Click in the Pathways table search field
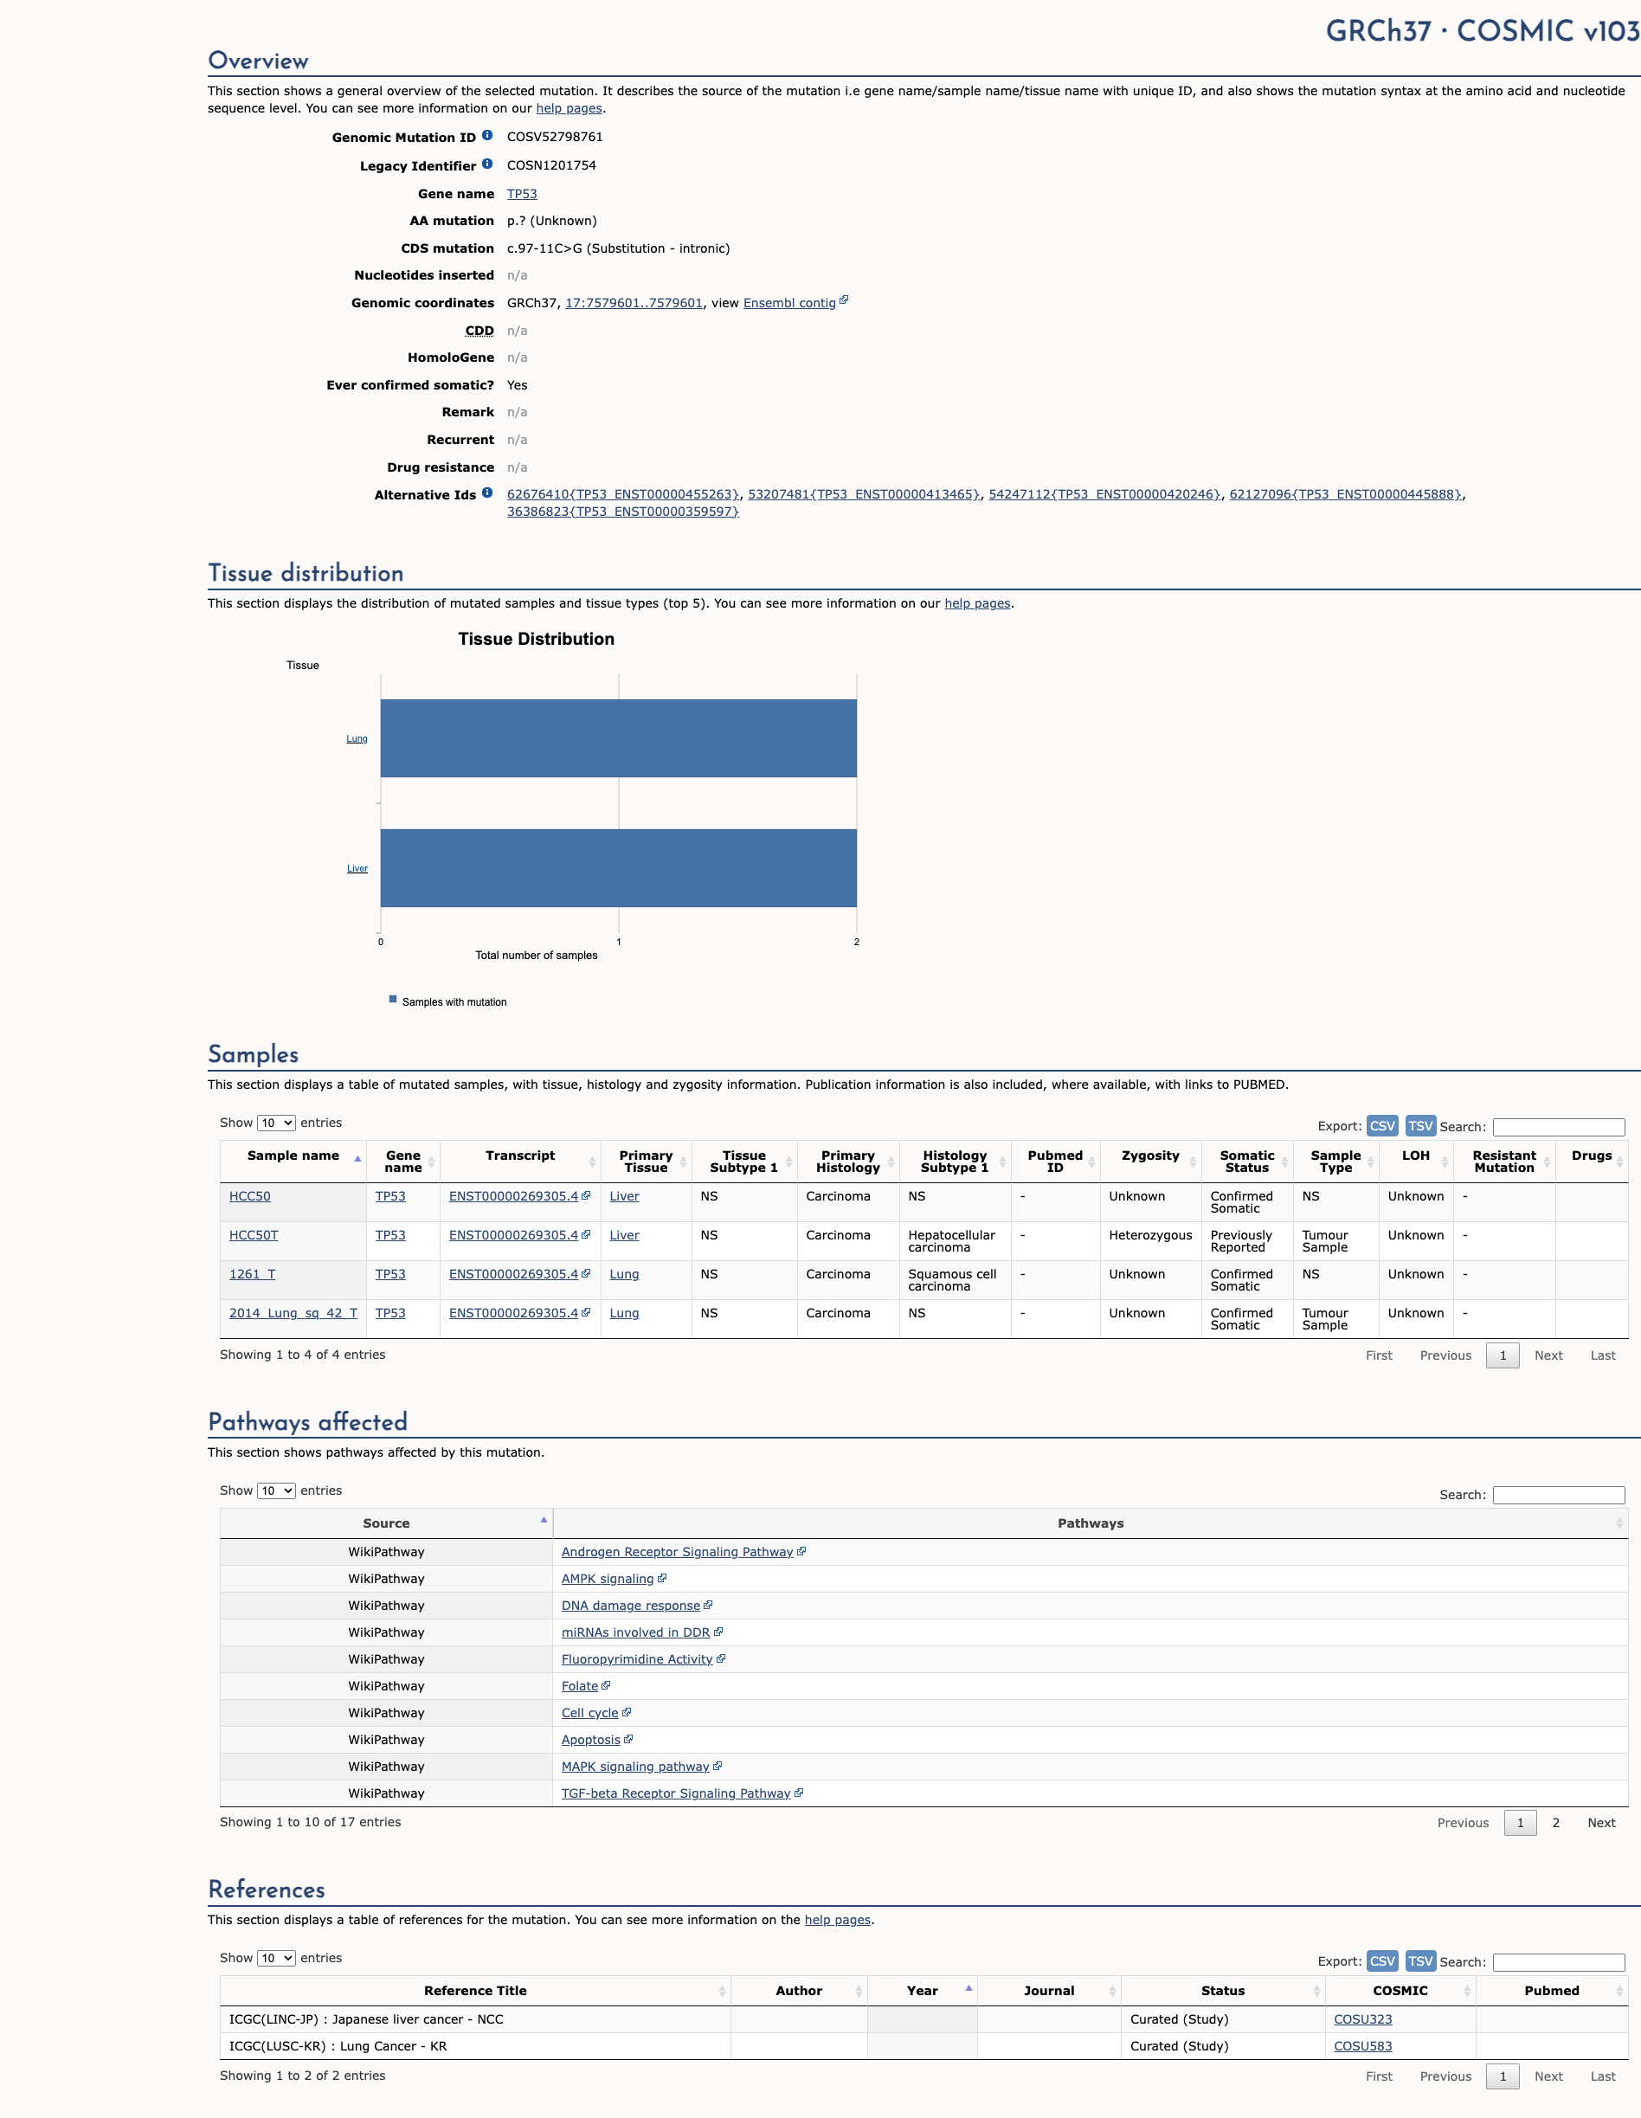 (1559, 1496)
